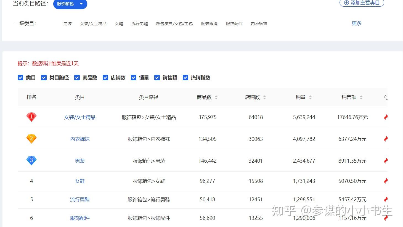Click flame icon in 男装 table row
The width and height of the screenshot is (403, 227).
386,161
